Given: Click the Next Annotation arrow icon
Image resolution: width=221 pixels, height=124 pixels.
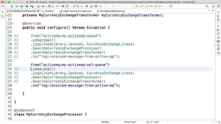Looking at the screenshot, I should (141, 6).
